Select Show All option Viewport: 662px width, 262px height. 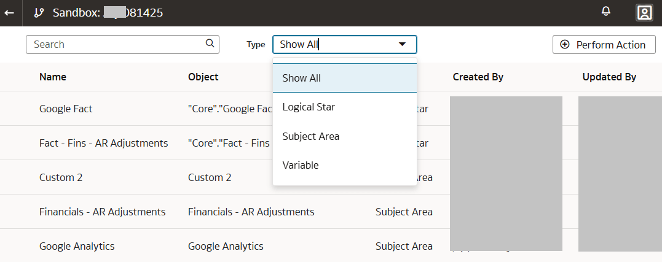point(301,78)
